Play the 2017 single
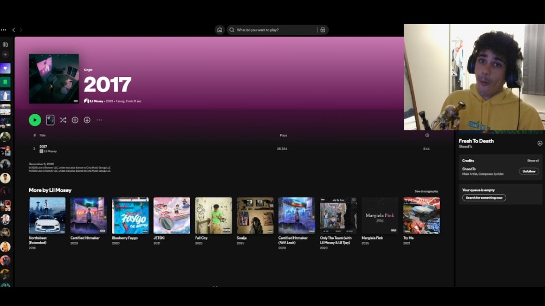Screen dimensions: 545x306 (35, 120)
